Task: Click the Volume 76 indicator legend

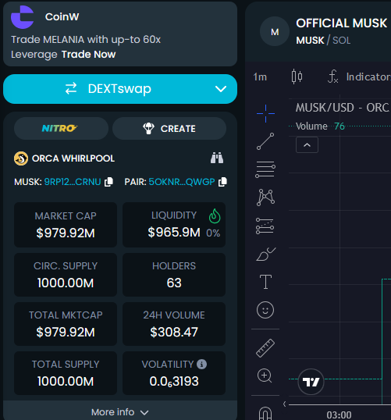Action: tap(320, 126)
